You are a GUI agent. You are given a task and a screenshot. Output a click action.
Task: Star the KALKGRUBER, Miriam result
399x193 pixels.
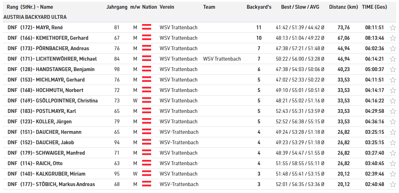[393, 174]
